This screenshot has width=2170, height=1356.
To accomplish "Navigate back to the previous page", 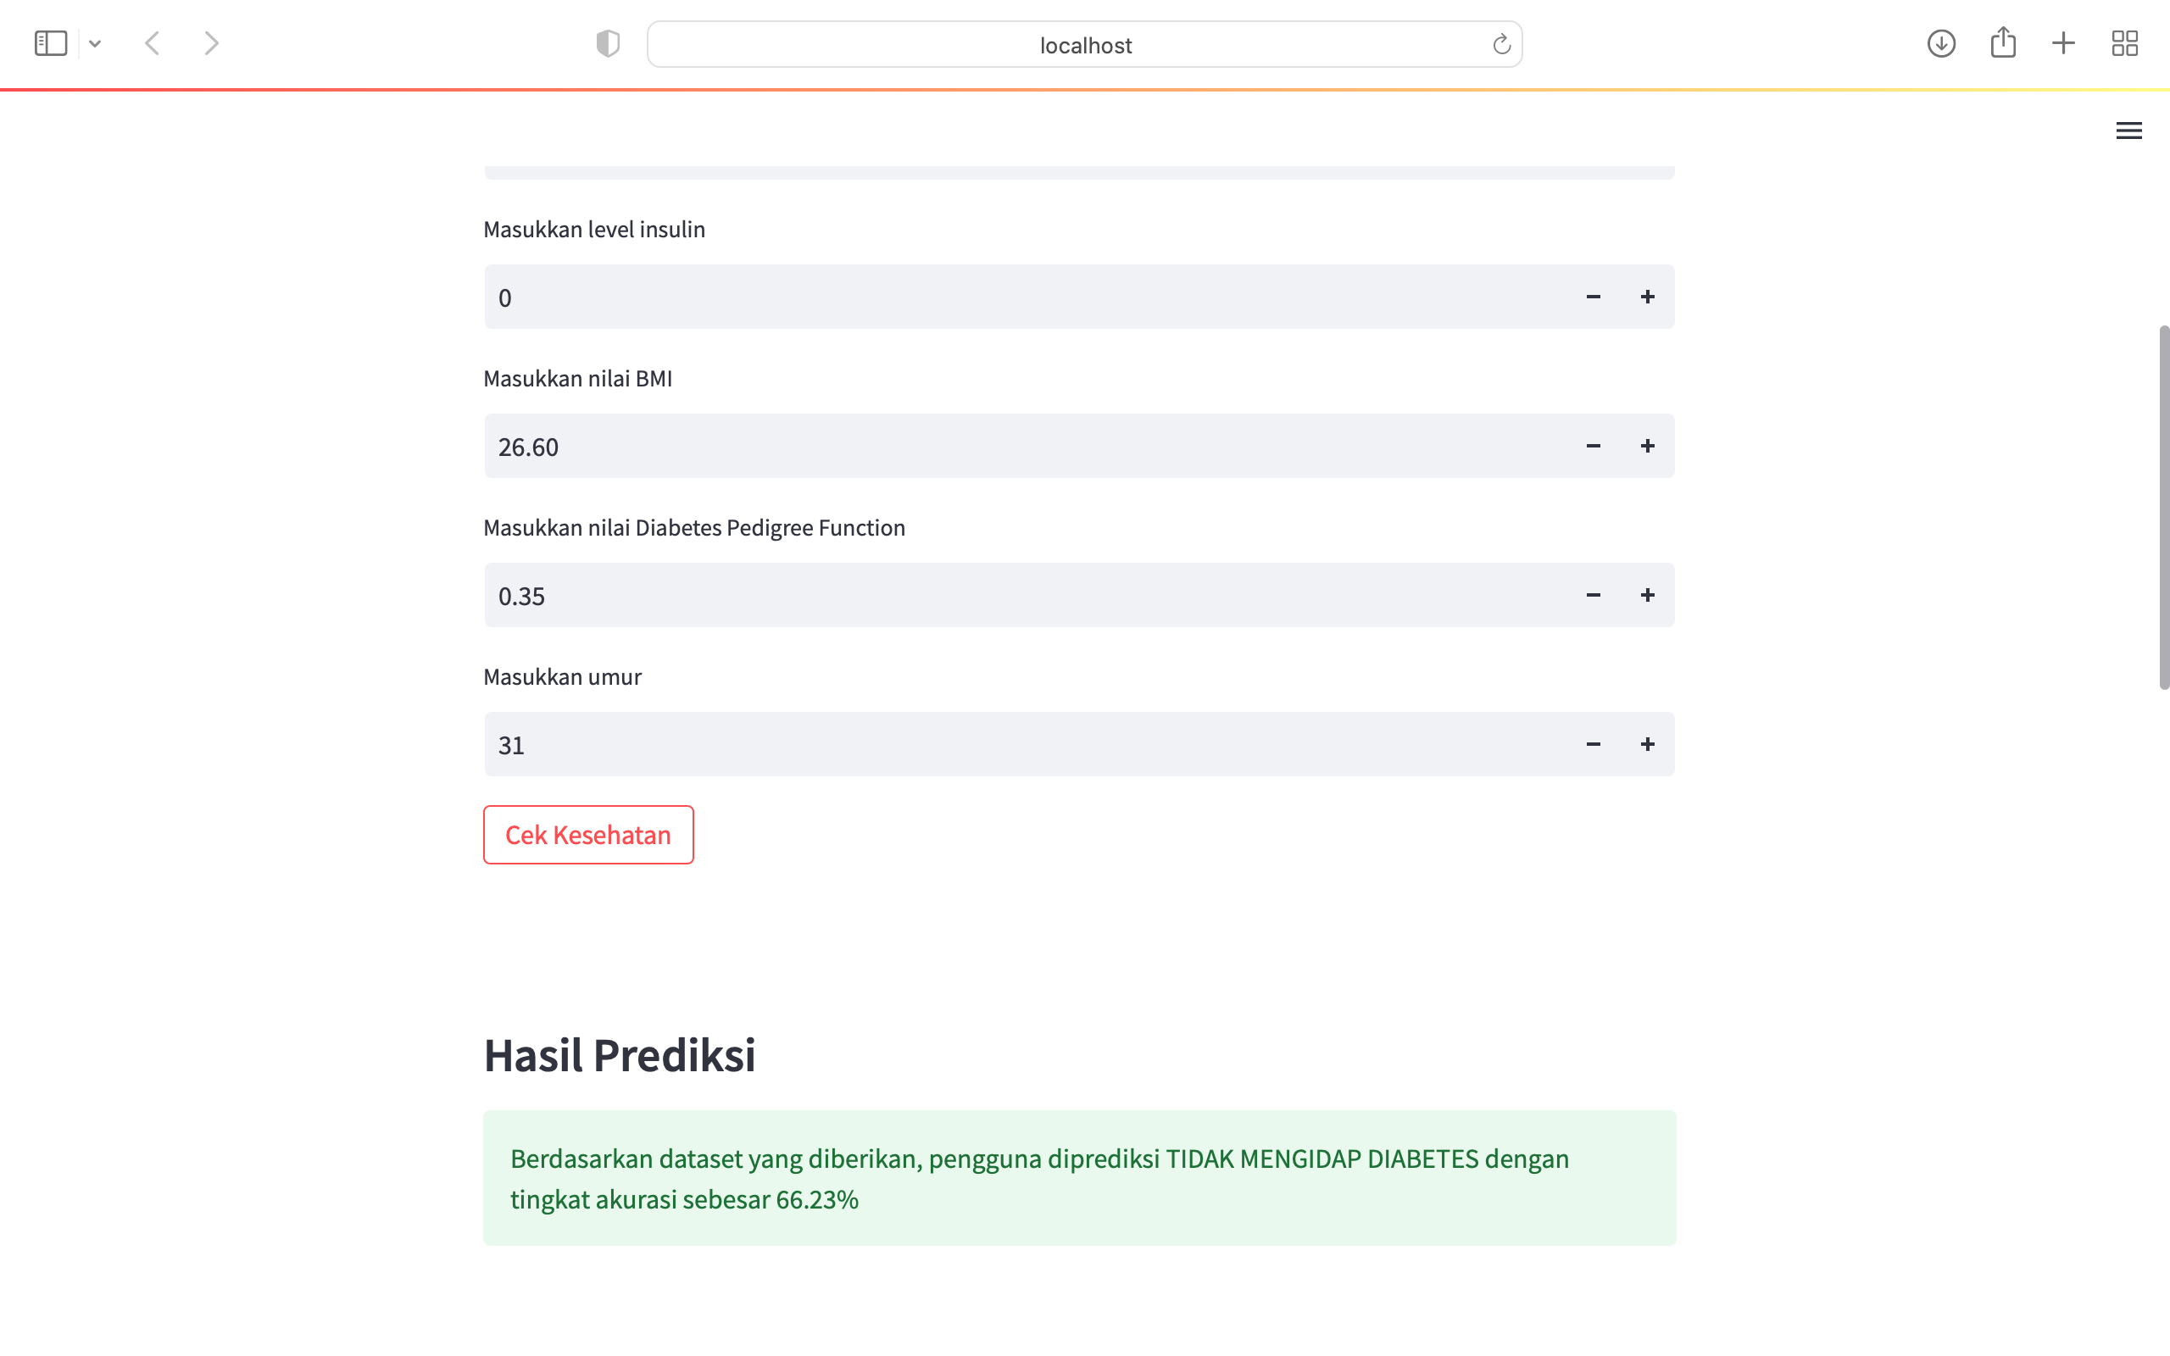I will (x=152, y=42).
